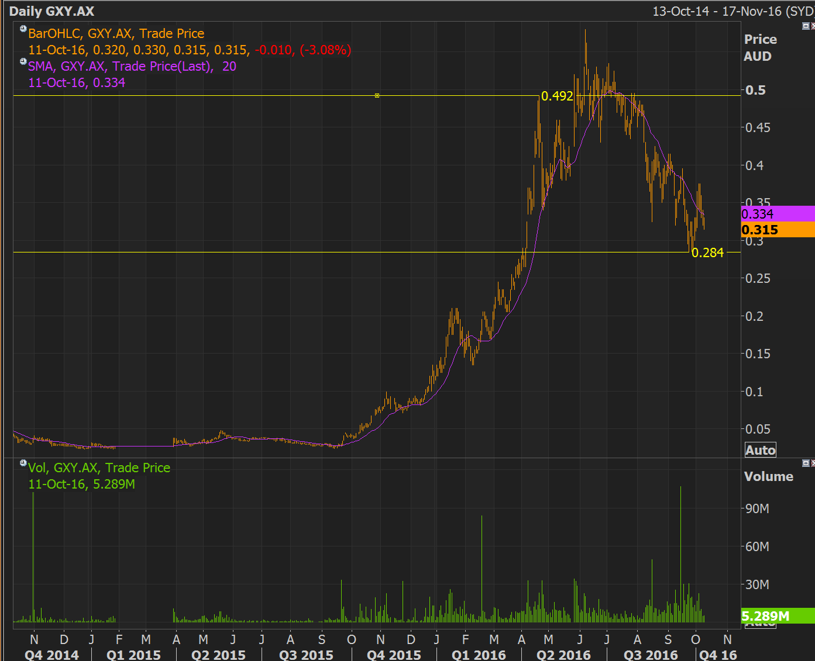Image resolution: width=815 pixels, height=661 pixels.
Task: Click the 11-Oct-16 OHLC values line
Action: pyautogui.click(x=139, y=50)
